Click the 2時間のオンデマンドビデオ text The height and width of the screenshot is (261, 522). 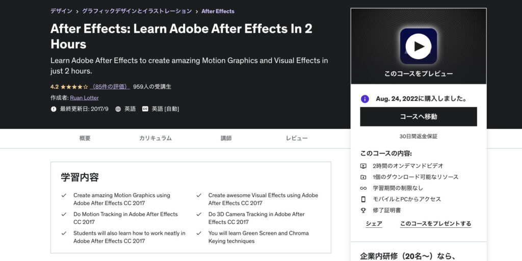point(408,166)
